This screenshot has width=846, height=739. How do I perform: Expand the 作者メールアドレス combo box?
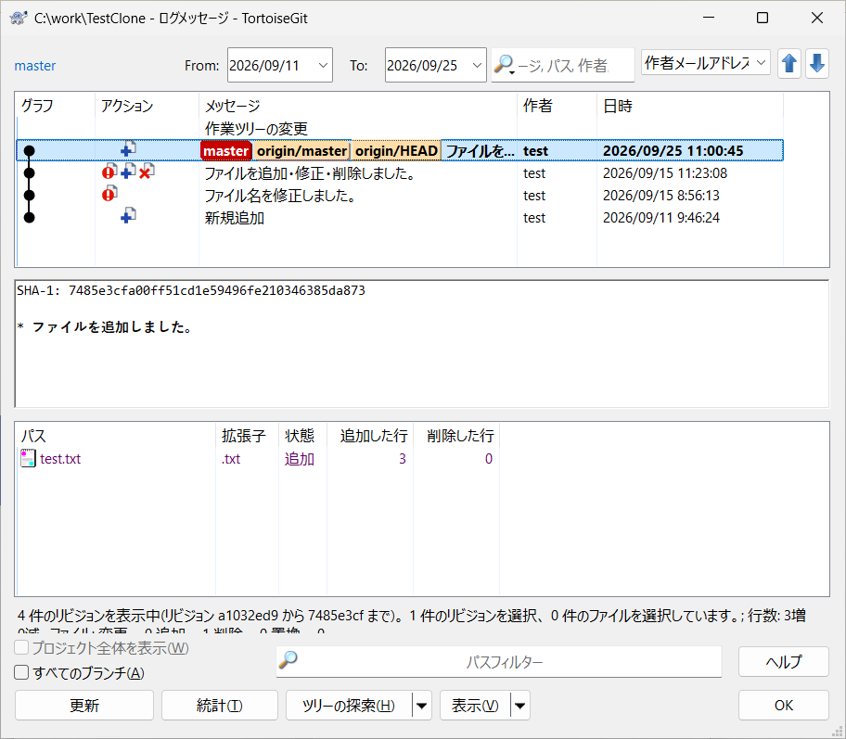[762, 62]
